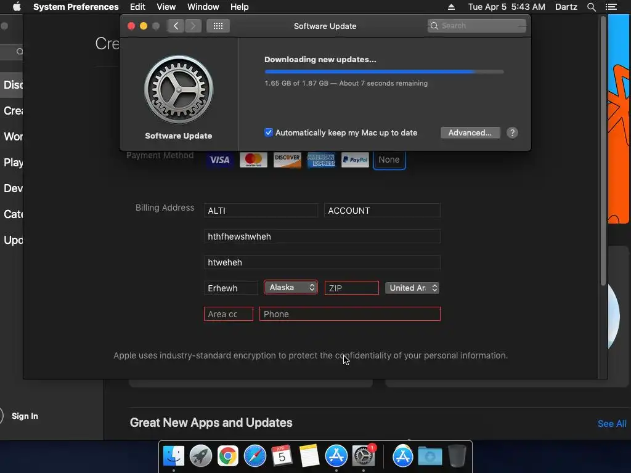Open System Preferences from the Dock
631x473 pixels.
click(x=364, y=456)
